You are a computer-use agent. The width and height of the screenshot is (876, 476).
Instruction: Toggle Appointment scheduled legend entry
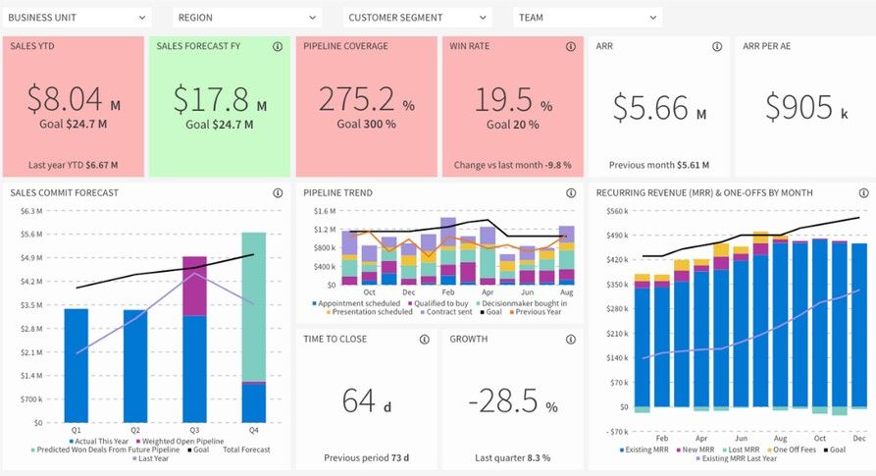(356, 303)
